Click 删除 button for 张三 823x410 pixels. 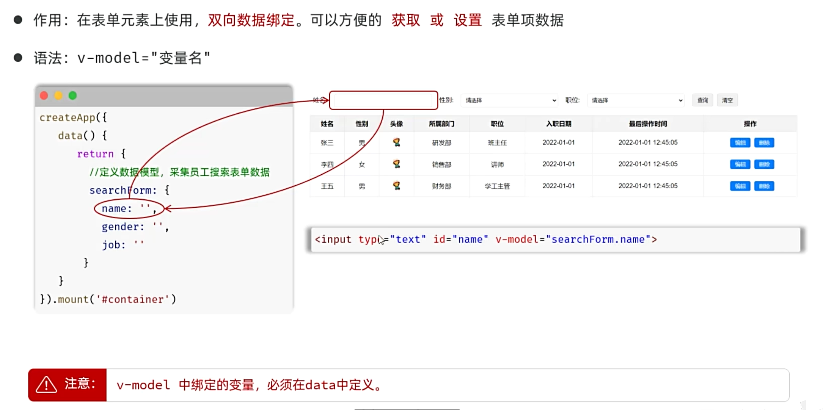(x=764, y=143)
